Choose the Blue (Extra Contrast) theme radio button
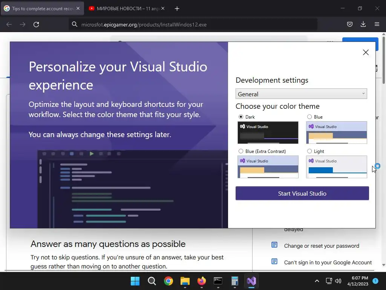Screen dimensions: 386x290 pyautogui.click(x=241, y=151)
